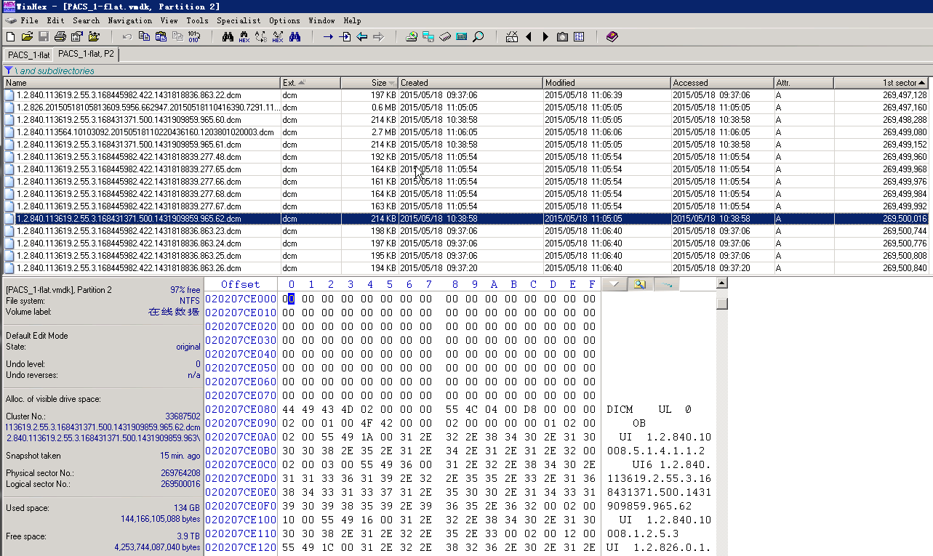933x556 pixels.
Task: Sort file list by Modified column
Action: pos(606,83)
